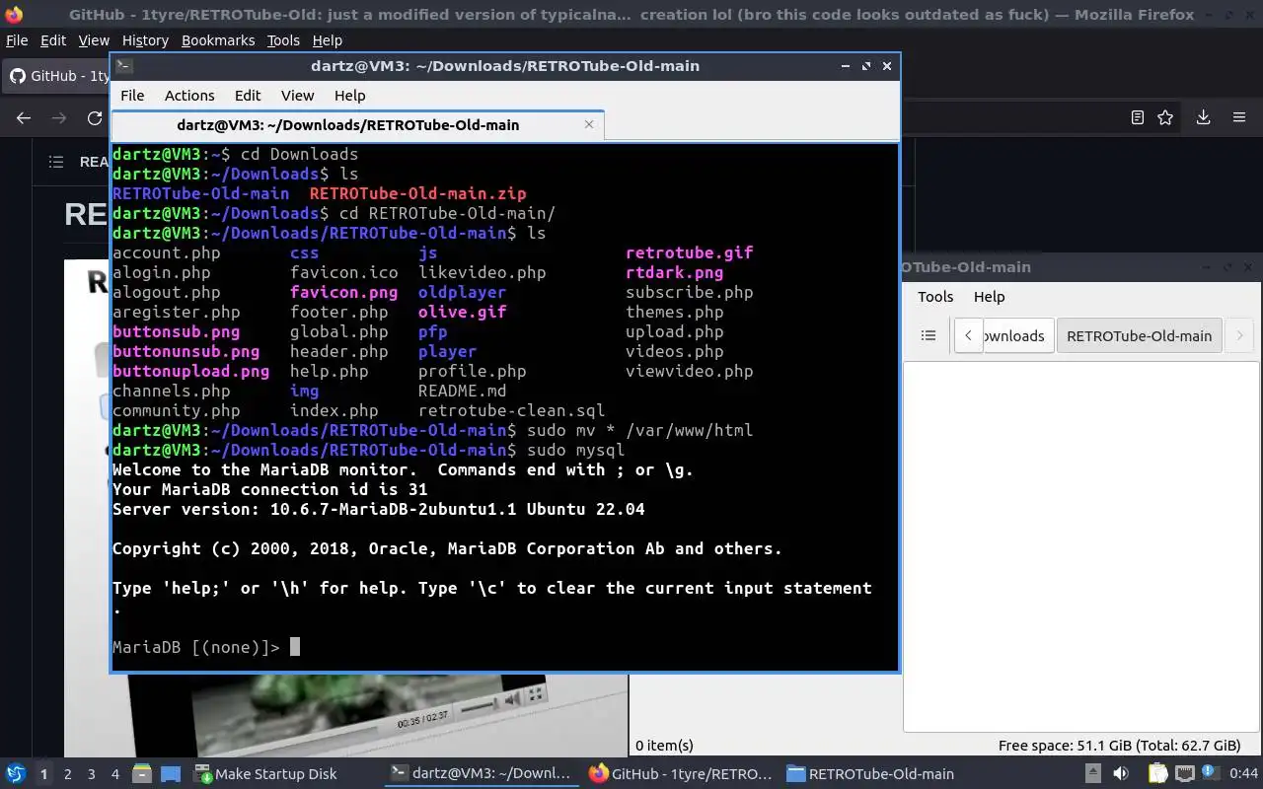
Task: Open terminal Actions menu
Action: pyautogui.click(x=189, y=96)
